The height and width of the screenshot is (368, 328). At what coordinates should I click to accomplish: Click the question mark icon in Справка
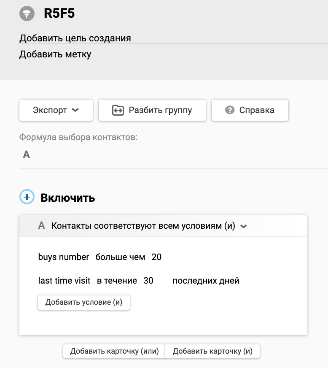click(x=229, y=110)
